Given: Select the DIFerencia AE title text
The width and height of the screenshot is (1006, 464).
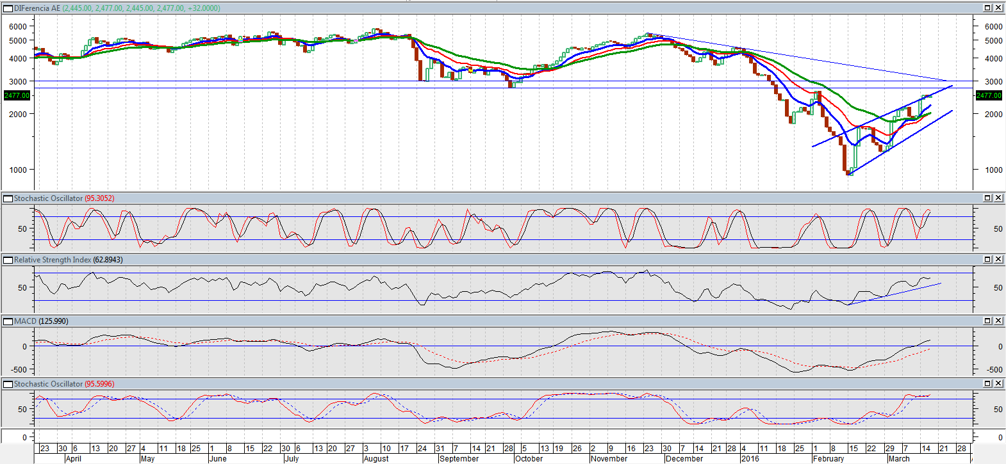Looking at the screenshot, I should (37, 8).
